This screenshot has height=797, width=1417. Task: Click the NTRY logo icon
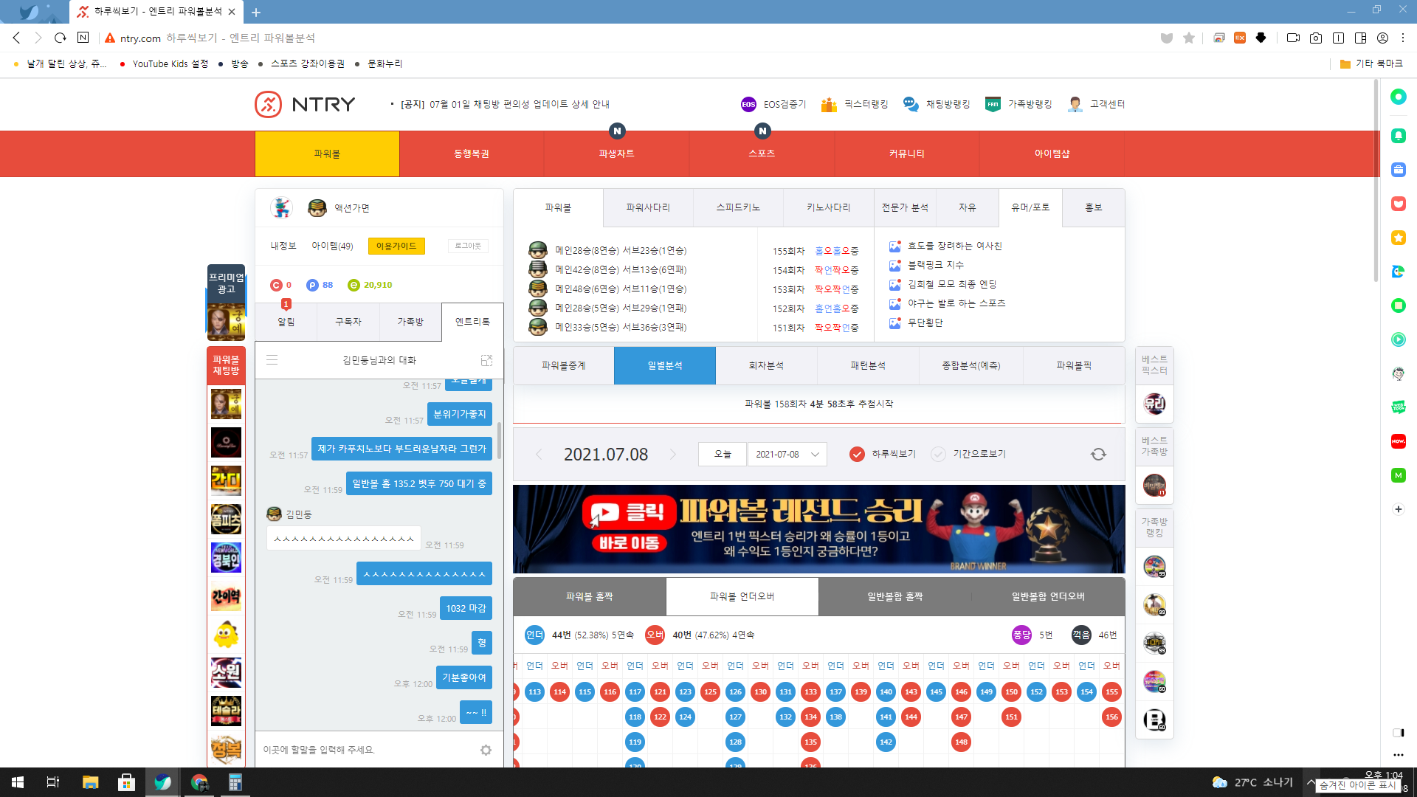[269, 104]
